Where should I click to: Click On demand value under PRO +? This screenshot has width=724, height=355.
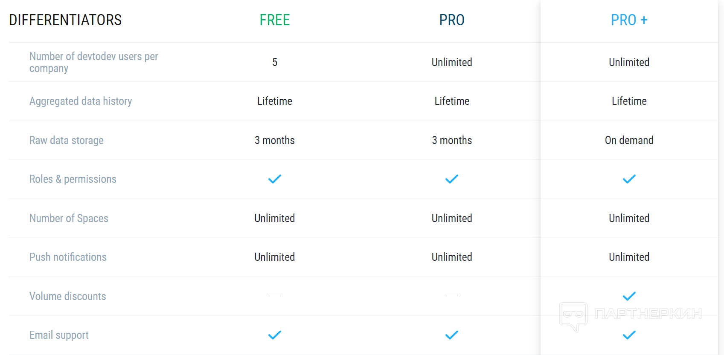point(629,140)
